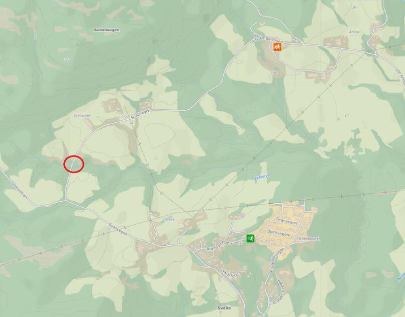Click the orange kindergarten marker icon
Screen dimensions: 405x317
click(277, 47)
